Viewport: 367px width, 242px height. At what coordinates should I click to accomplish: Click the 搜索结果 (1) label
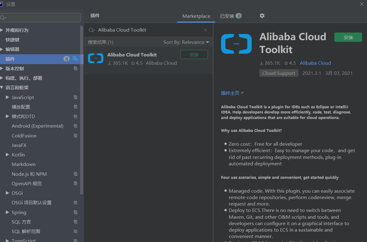(x=101, y=42)
